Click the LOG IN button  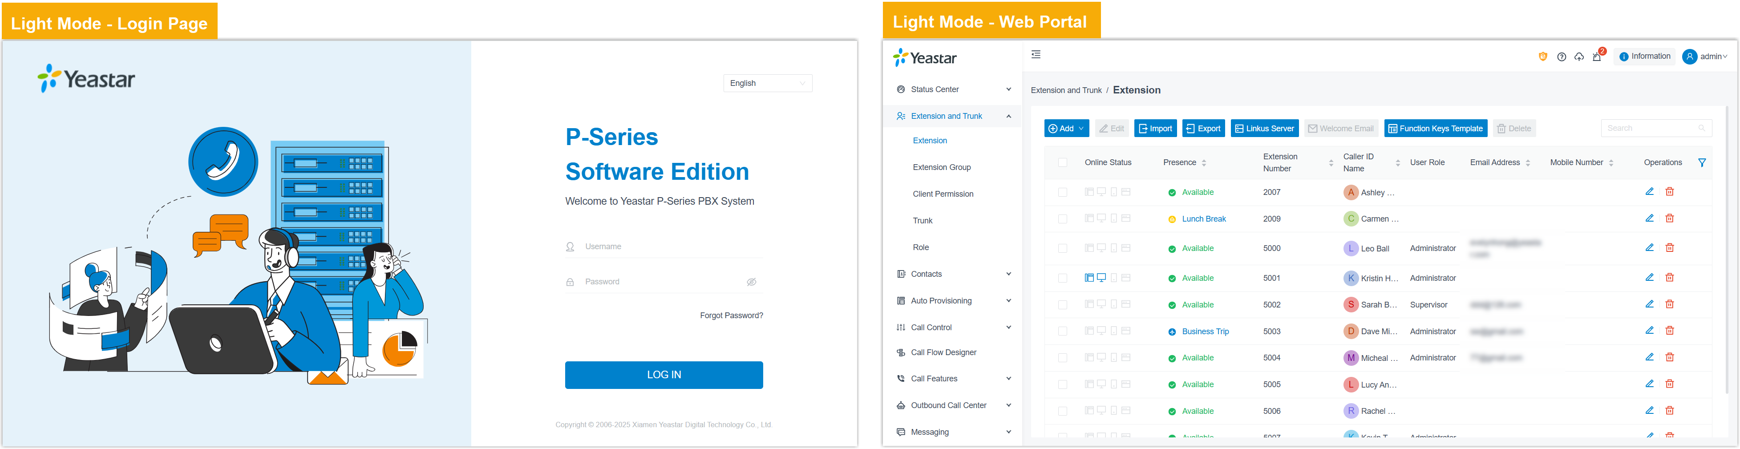click(664, 375)
